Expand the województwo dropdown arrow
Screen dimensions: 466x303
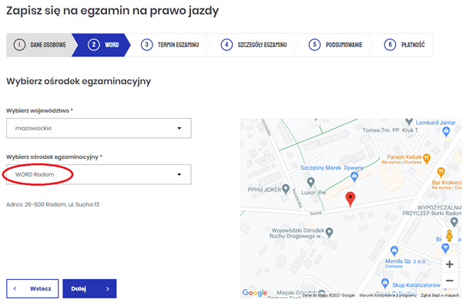tap(179, 128)
